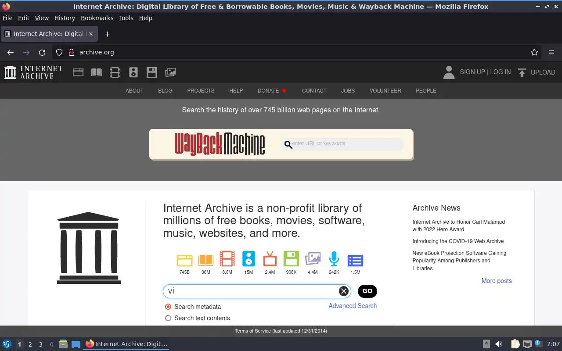Click the user avatar icon
This screenshot has width=562, height=351.
point(449,72)
